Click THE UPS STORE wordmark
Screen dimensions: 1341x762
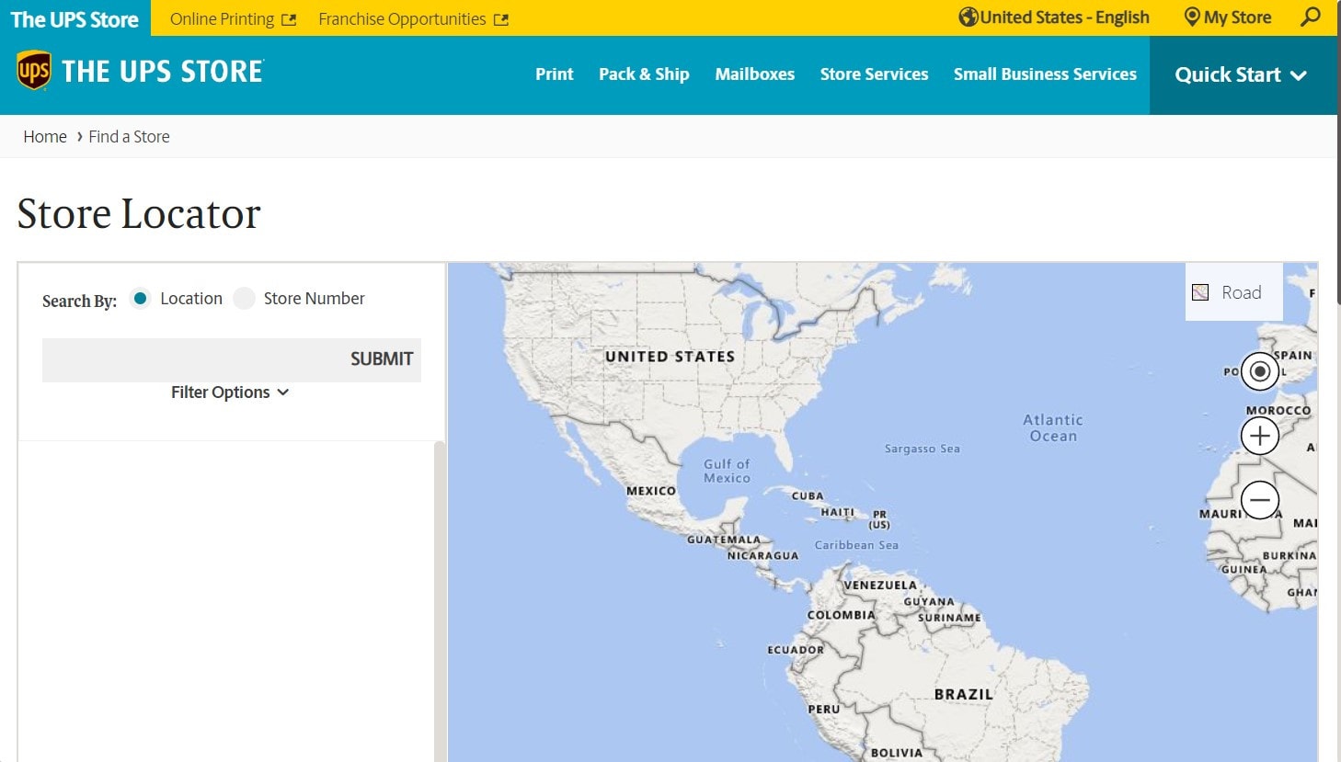(163, 72)
